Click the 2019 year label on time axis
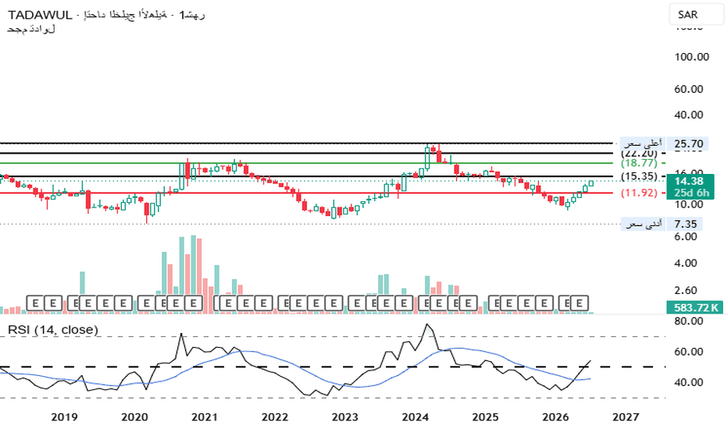This screenshot has height=429, width=728. (x=64, y=417)
